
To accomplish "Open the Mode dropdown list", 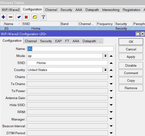I will (105, 56).
